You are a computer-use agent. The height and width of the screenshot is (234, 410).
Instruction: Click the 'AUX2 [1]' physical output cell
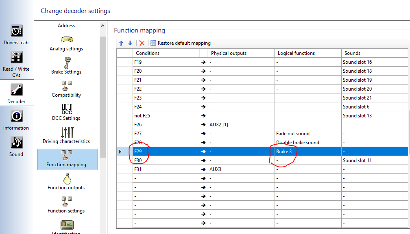[x=241, y=125]
